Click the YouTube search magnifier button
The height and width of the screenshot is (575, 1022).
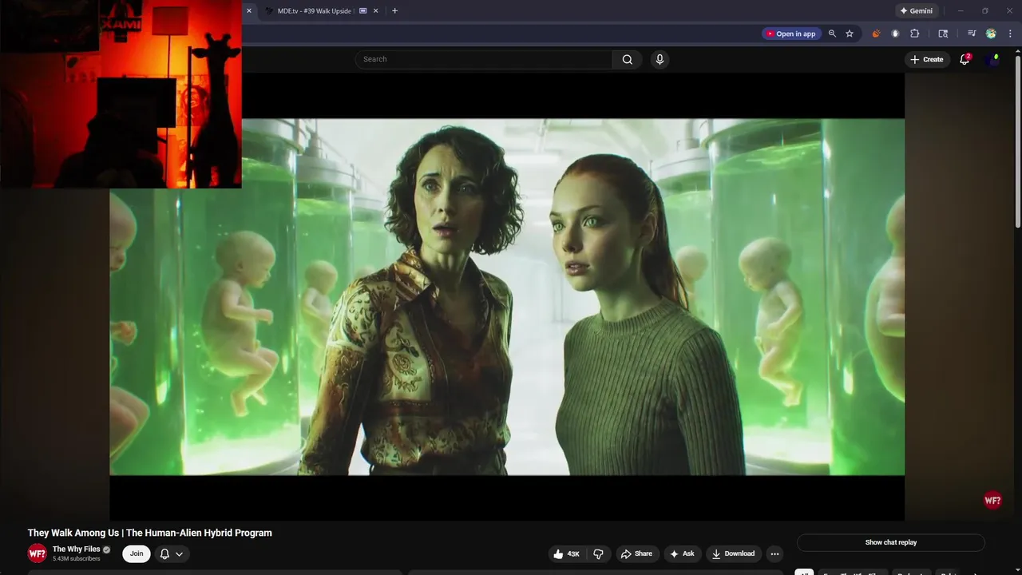point(628,59)
